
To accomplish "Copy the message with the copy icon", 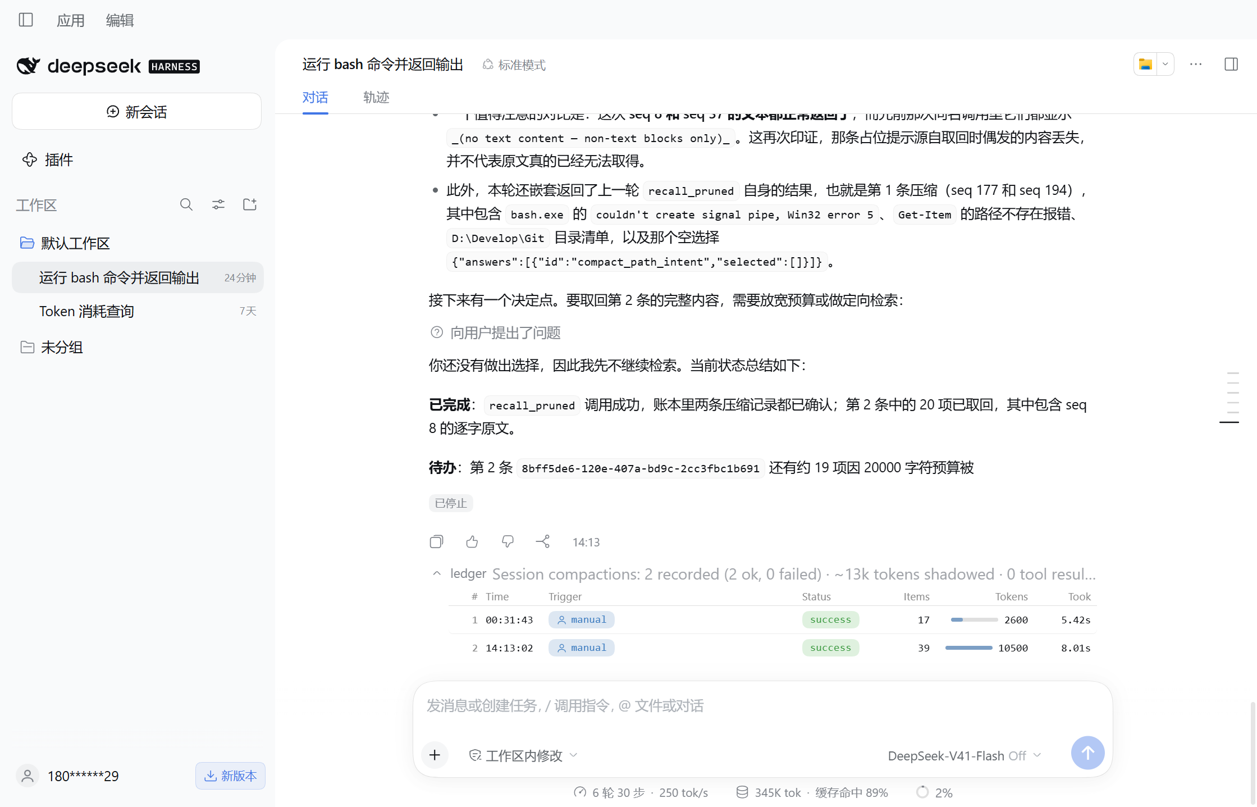I will click(436, 542).
